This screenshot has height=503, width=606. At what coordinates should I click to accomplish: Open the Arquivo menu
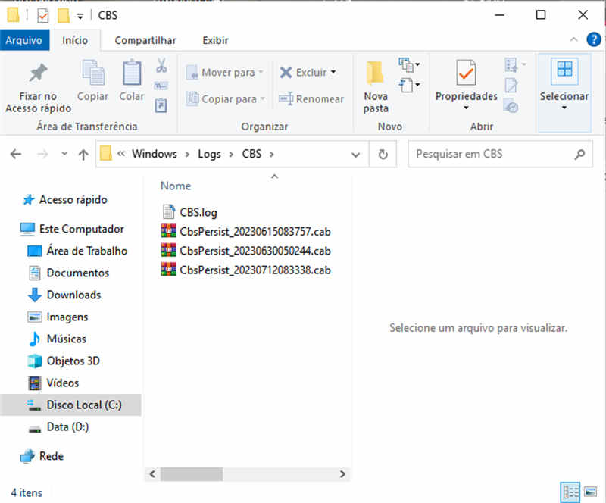[x=25, y=39]
